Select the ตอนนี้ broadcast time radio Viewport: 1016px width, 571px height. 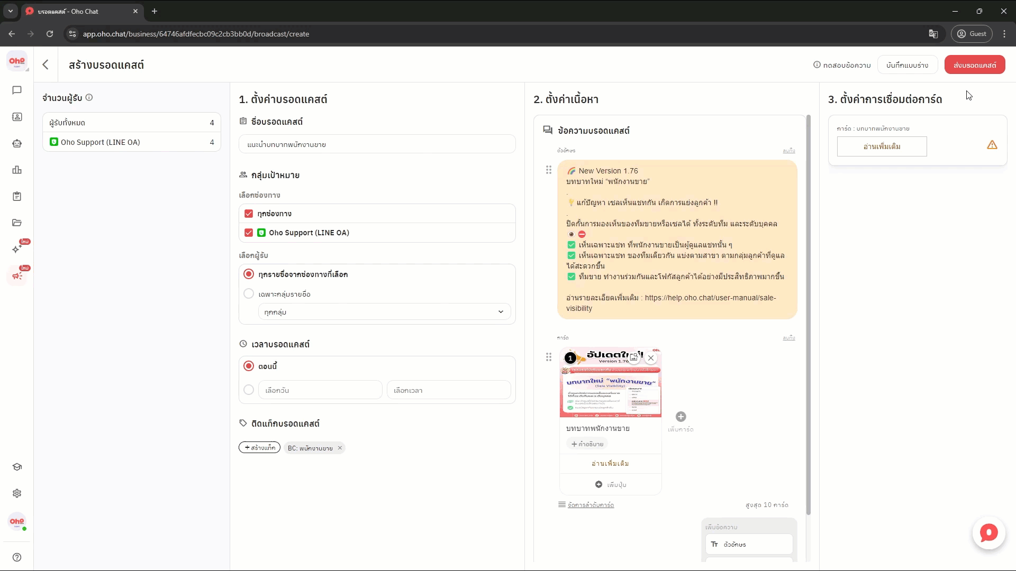click(x=249, y=366)
